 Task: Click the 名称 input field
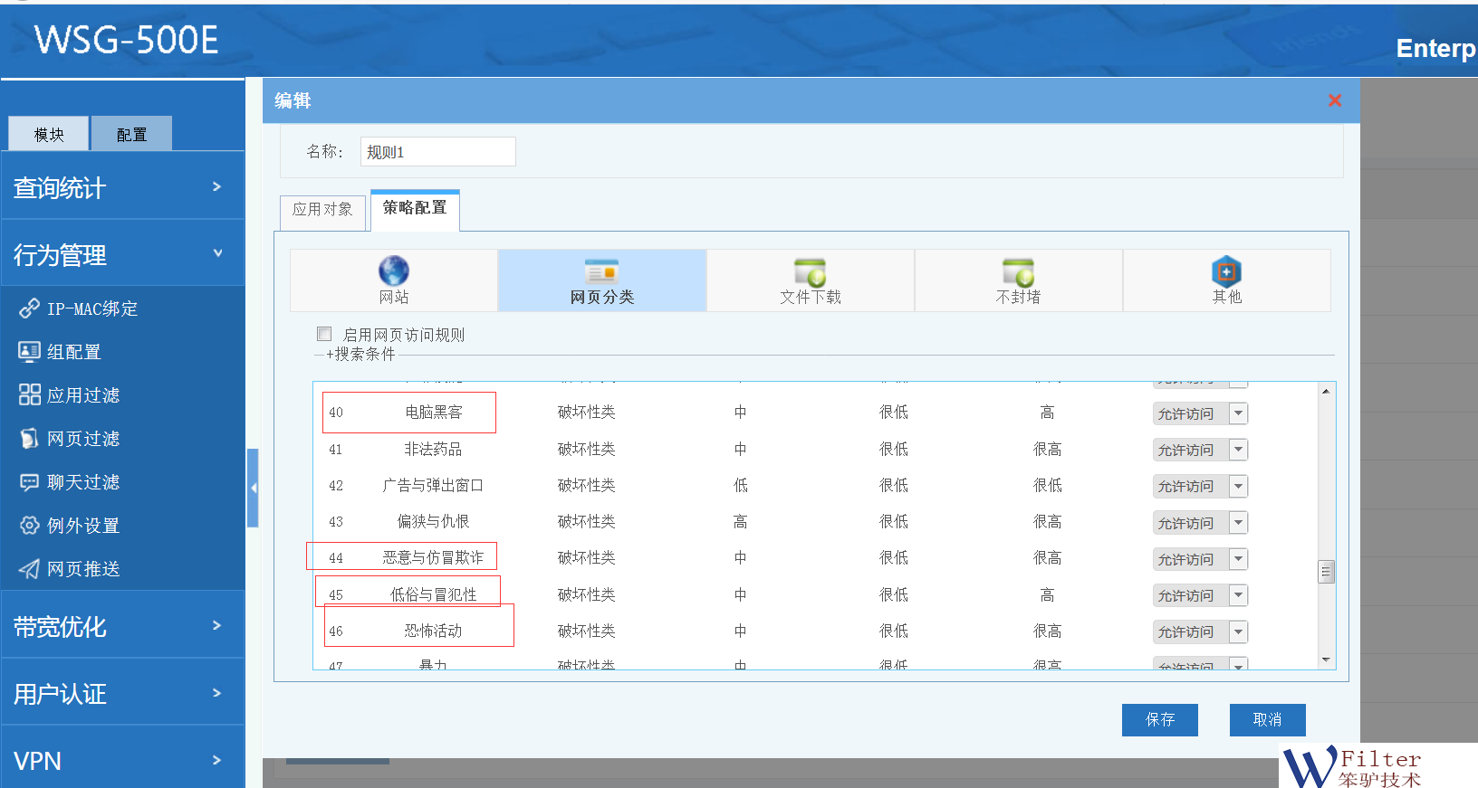coord(437,152)
